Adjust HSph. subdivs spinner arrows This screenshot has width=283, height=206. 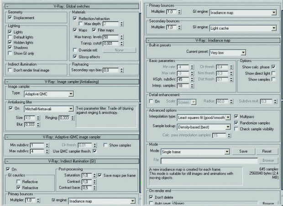192,79
